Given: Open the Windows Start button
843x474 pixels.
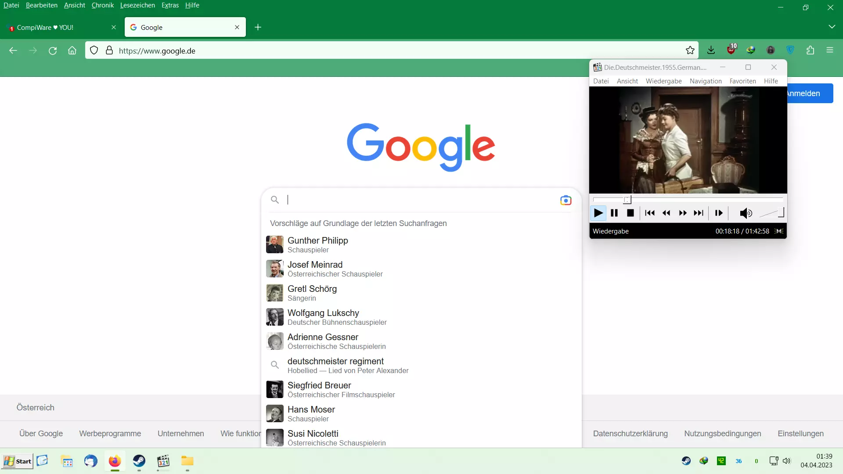Looking at the screenshot, I should 18,461.
